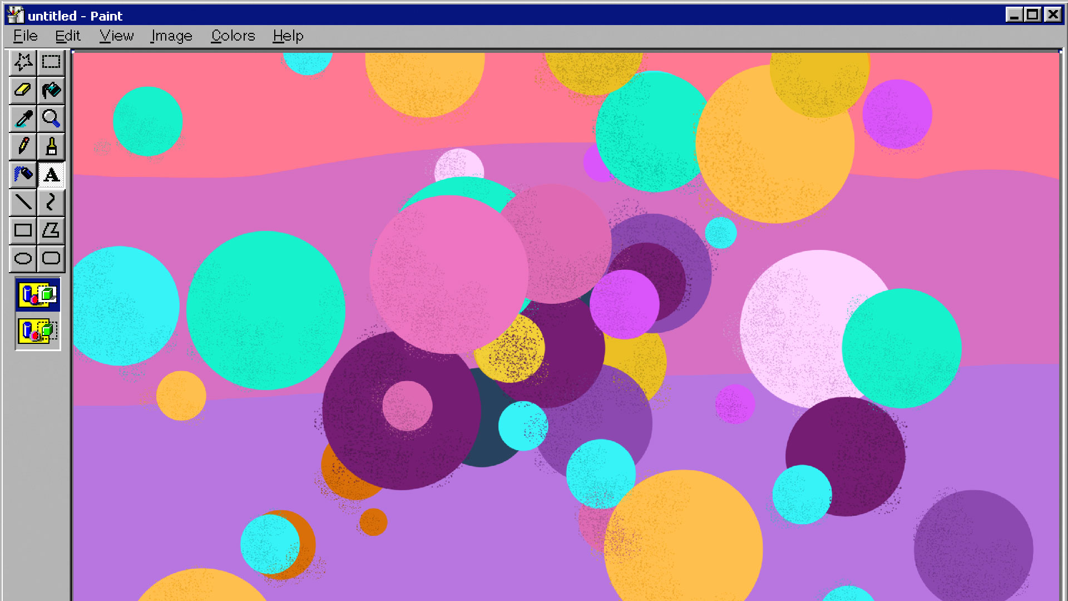This screenshot has width=1068, height=601.
Task: Open the File menu
Action: click(25, 36)
